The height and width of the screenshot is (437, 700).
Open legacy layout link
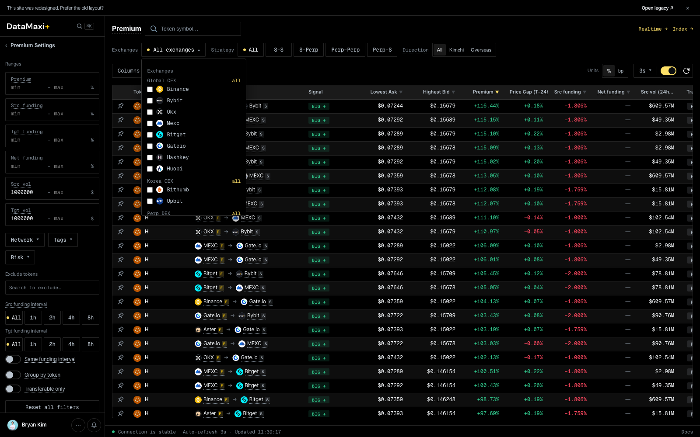(x=658, y=8)
